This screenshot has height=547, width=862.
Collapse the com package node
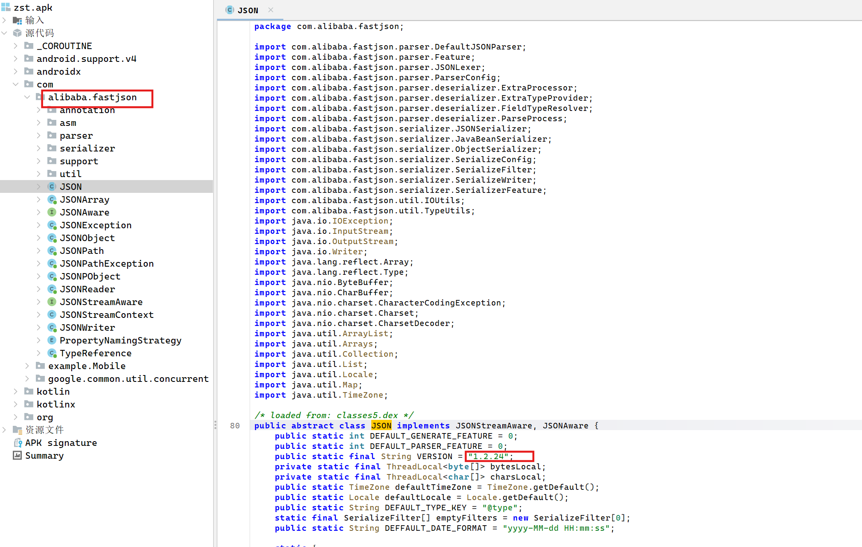pos(16,84)
